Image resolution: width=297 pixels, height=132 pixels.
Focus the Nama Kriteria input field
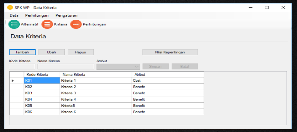click(x=66, y=67)
